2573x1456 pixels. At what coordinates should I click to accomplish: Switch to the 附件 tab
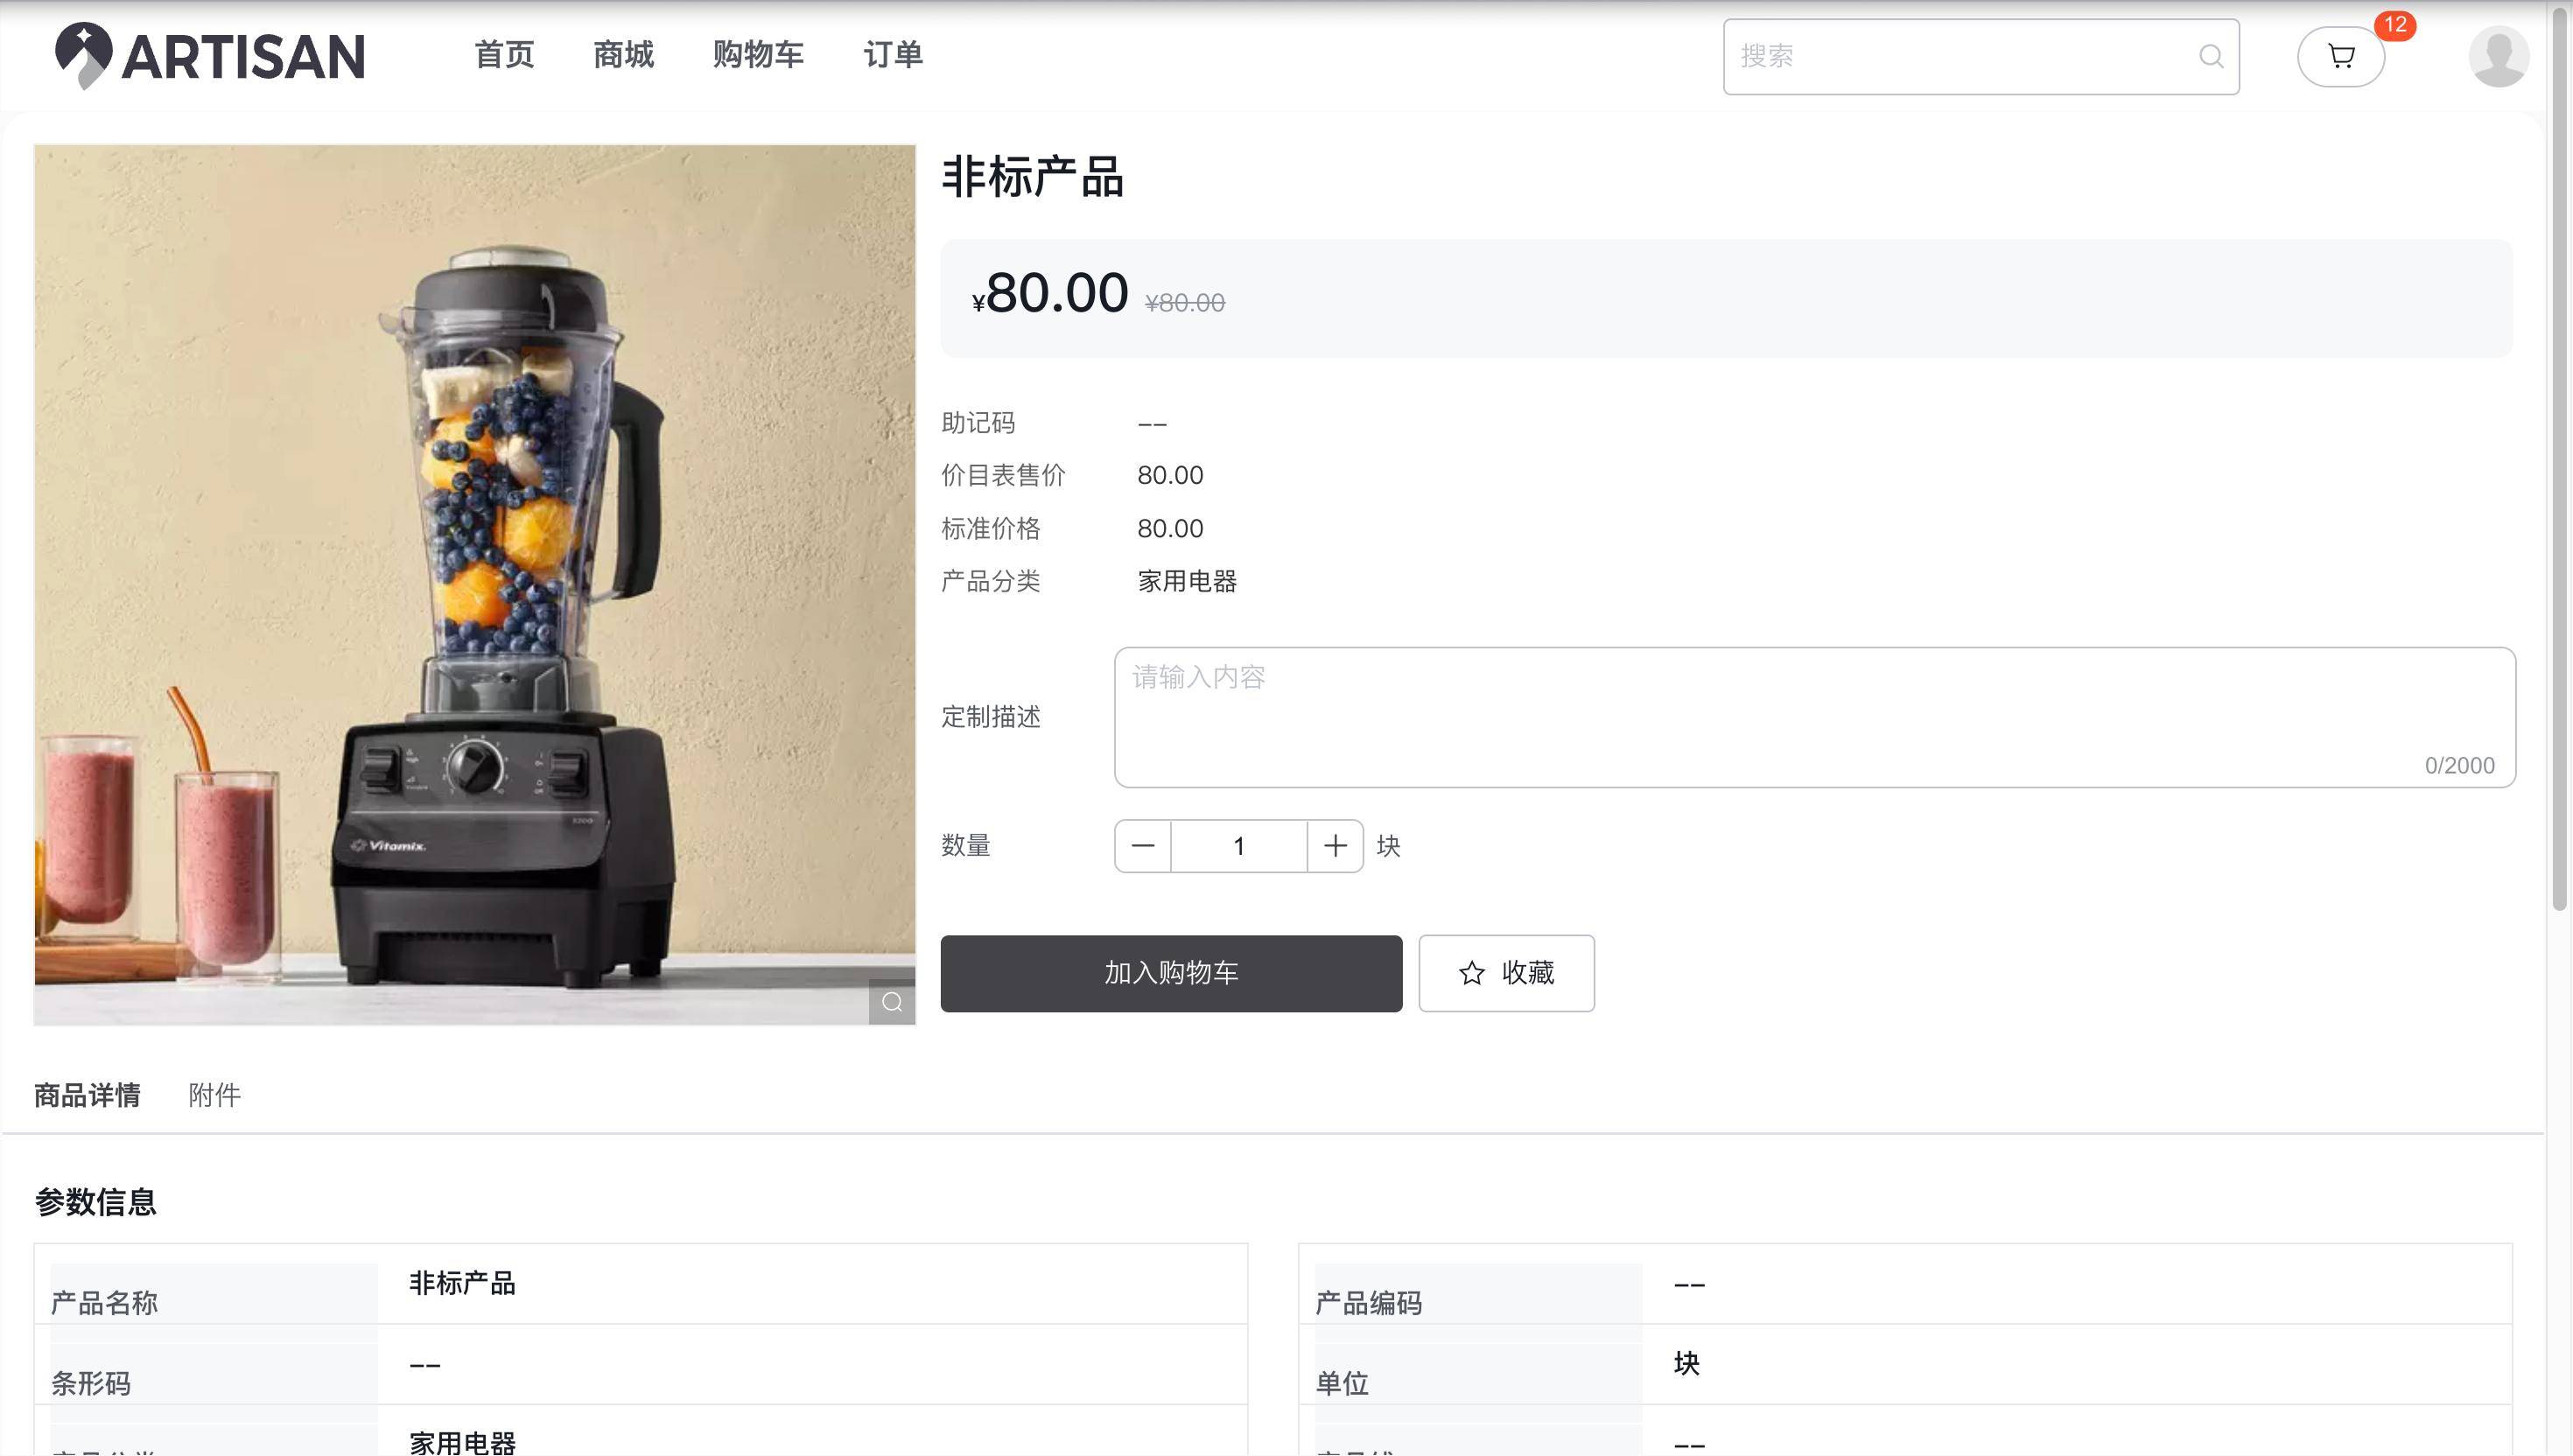pyautogui.click(x=214, y=1095)
